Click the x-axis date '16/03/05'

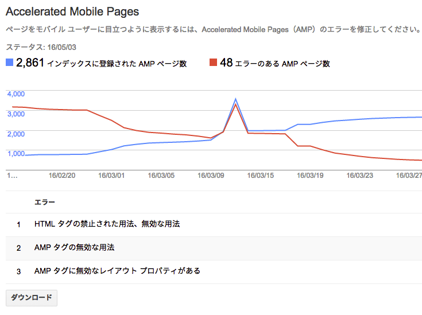(161, 176)
